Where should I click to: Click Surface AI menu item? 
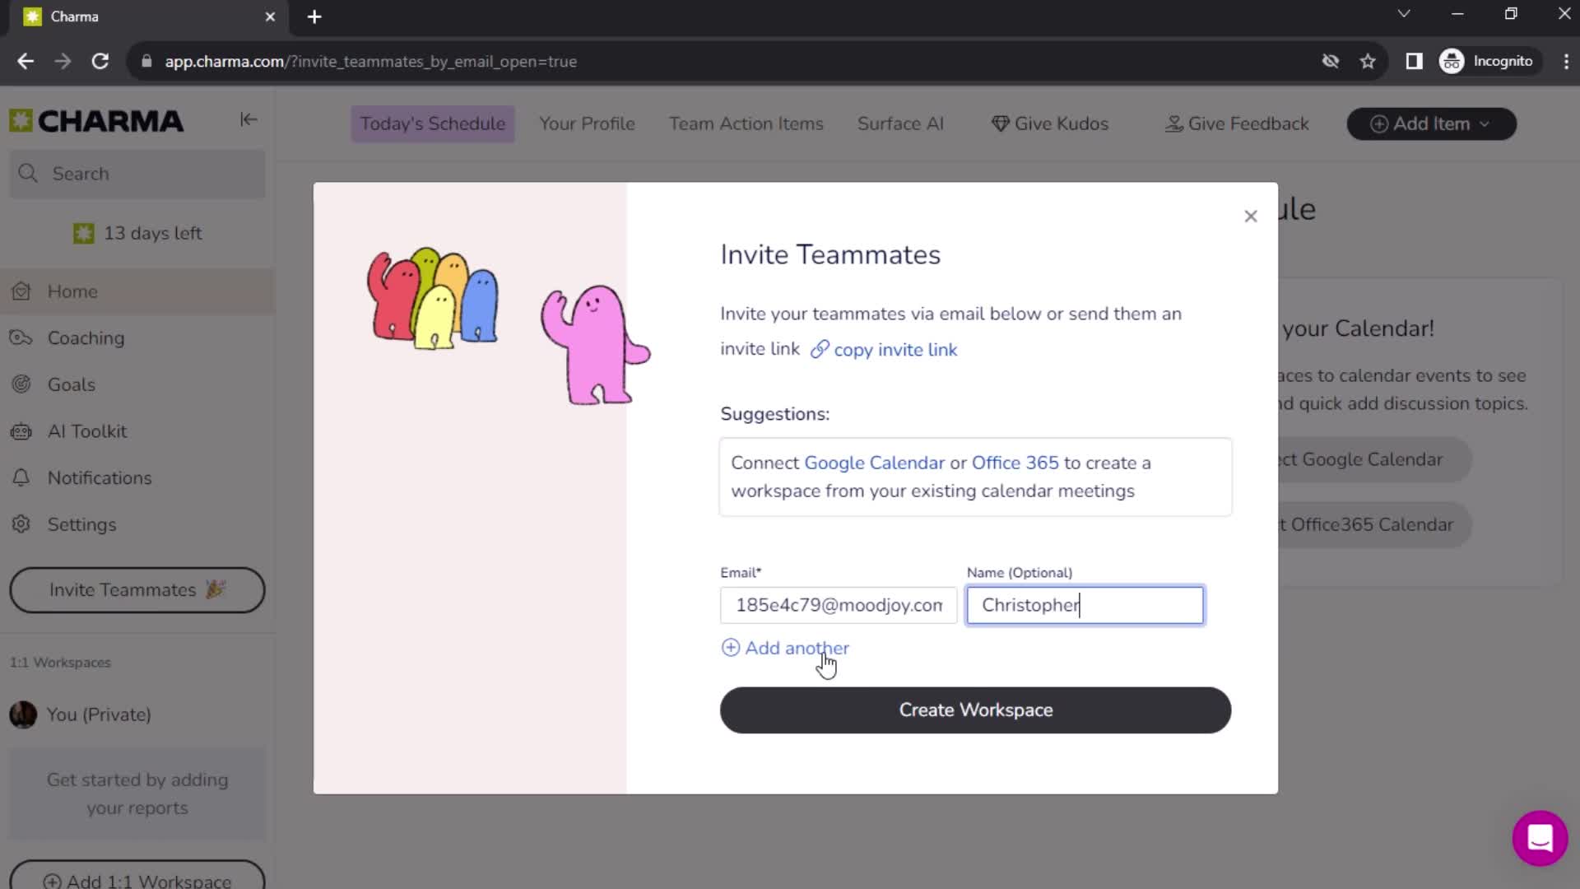(899, 123)
